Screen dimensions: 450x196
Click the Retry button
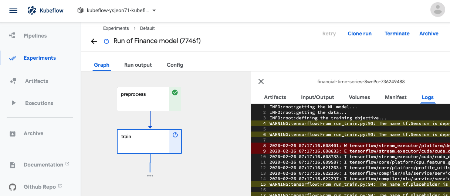[329, 34]
